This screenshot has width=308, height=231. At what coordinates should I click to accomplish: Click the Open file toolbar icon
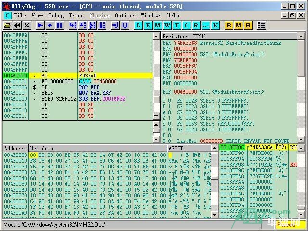pyautogui.click(x=7, y=25)
